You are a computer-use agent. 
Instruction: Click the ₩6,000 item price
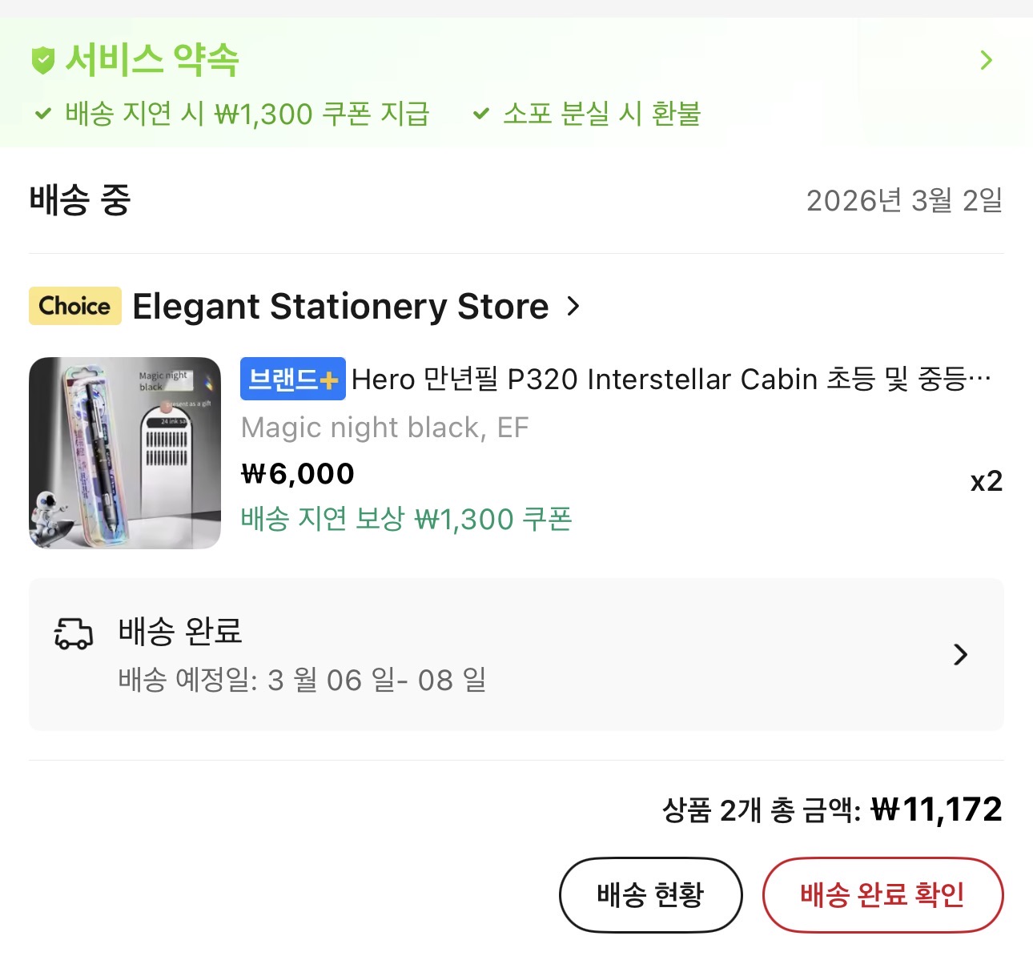click(297, 473)
